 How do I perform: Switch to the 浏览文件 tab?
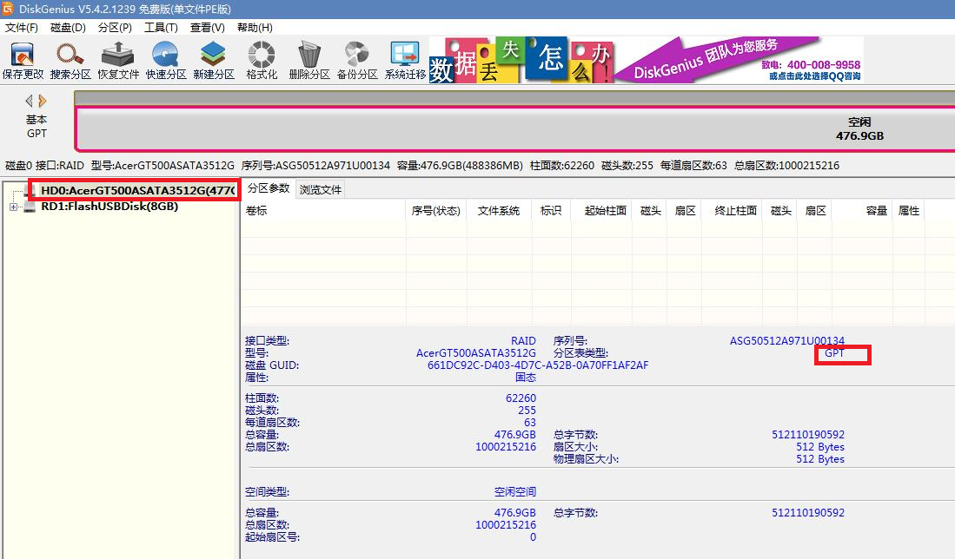[x=321, y=190]
